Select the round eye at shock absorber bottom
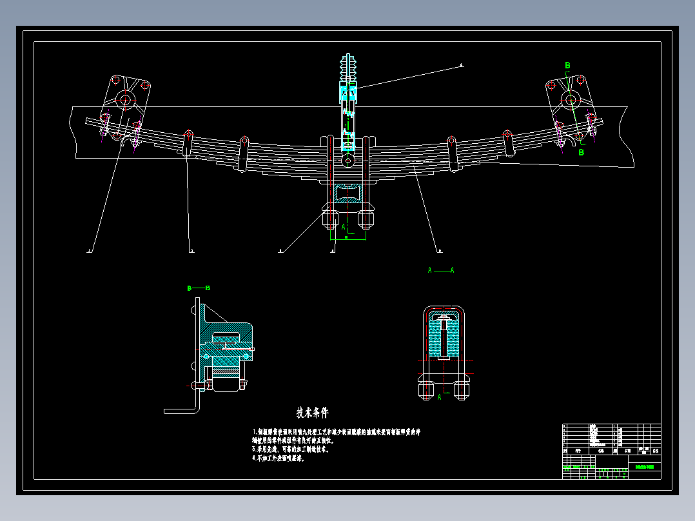 point(348,160)
